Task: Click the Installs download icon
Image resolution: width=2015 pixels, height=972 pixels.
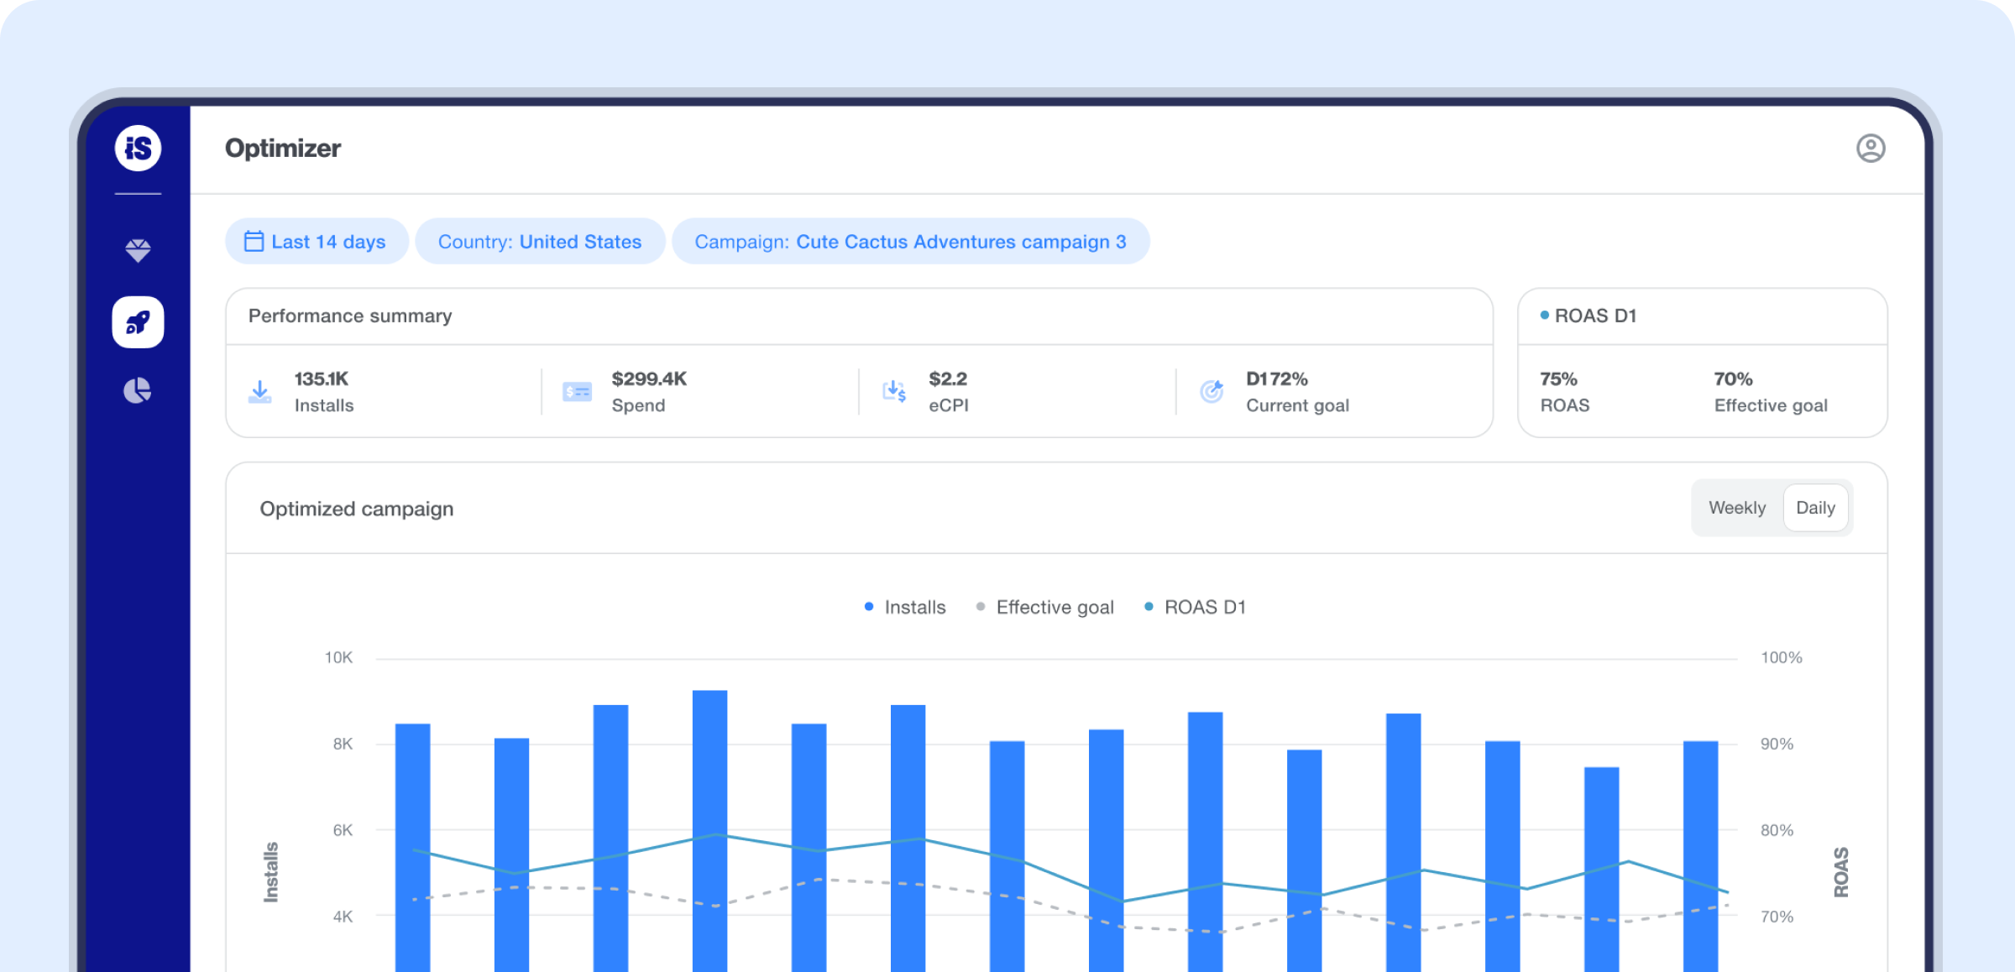Action: coord(260,392)
